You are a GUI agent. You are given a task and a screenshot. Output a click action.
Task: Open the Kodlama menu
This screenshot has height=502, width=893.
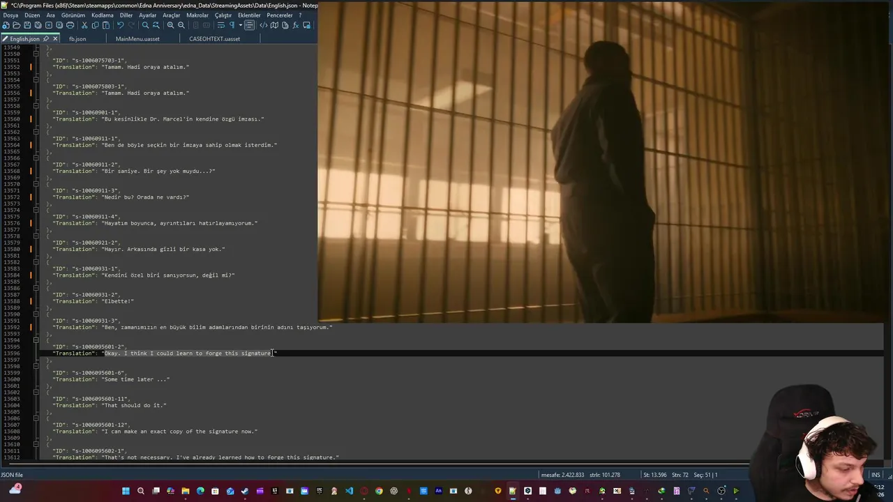click(x=103, y=15)
